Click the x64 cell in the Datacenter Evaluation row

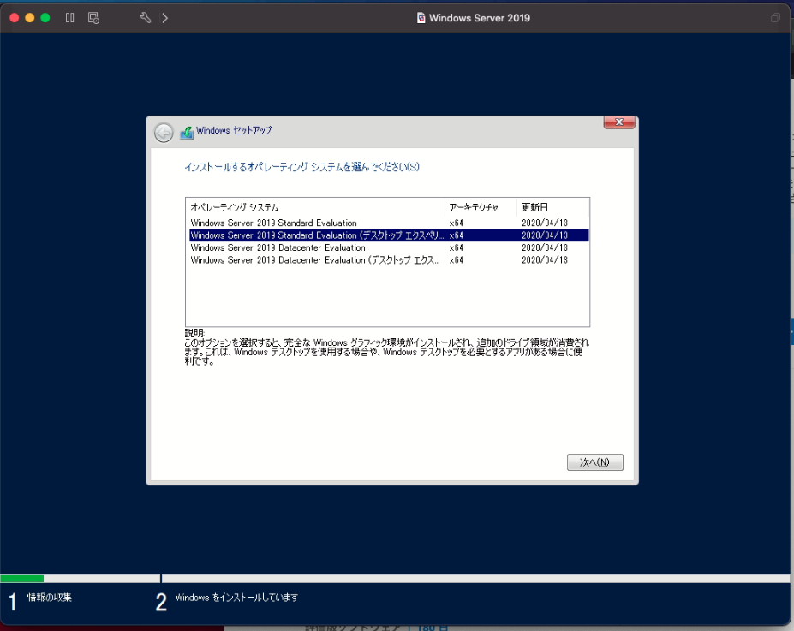coord(456,247)
